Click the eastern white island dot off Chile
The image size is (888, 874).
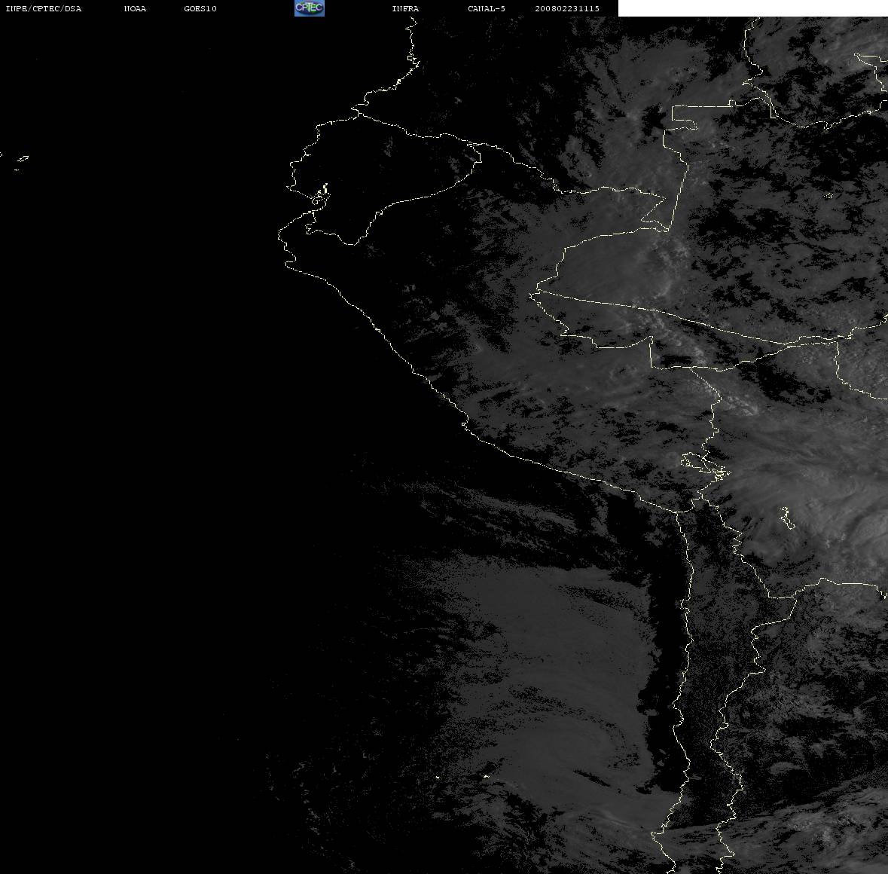click(485, 776)
